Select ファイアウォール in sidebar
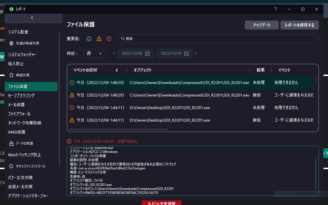 pos(19,114)
